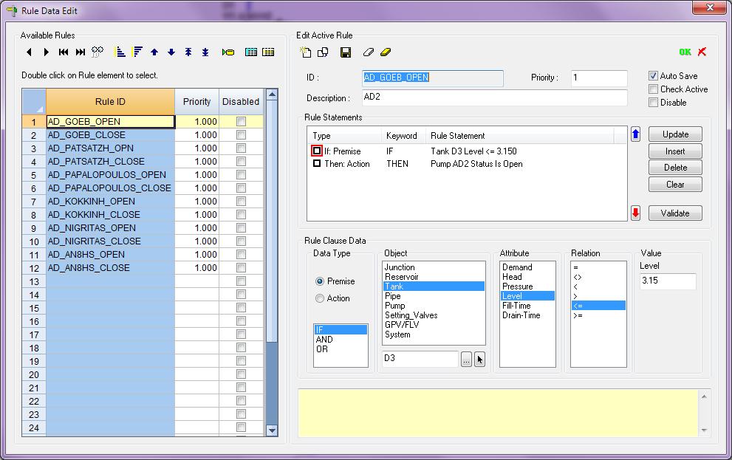The image size is (732, 460).
Task: Click the Validate button
Action: pyautogui.click(x=675, y=213)
